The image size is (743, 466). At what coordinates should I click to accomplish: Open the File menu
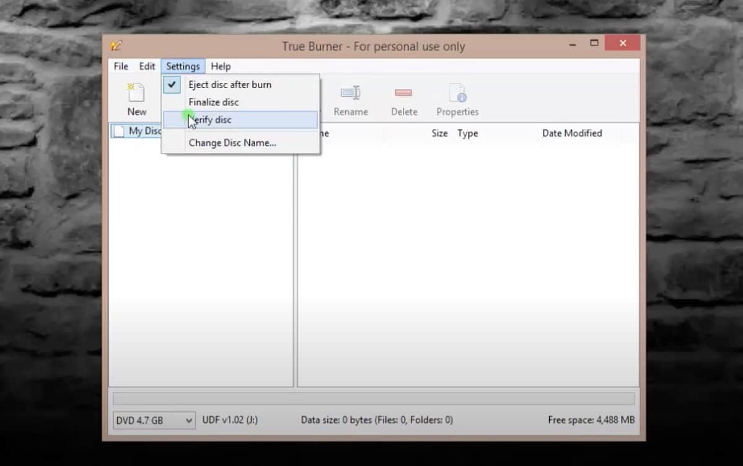tap(121, 66)
